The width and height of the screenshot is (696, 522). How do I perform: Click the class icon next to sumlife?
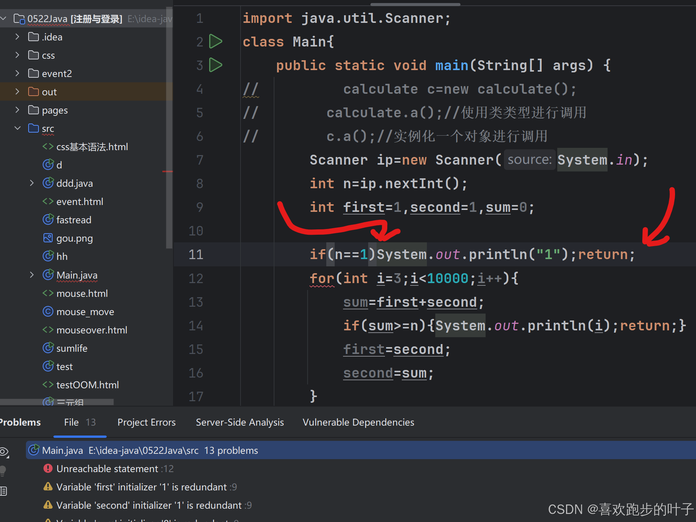48,348
